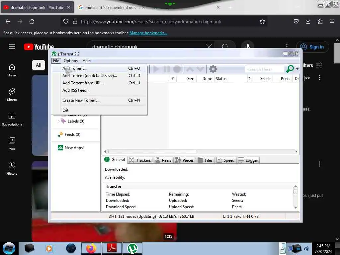Switch to the Pieces tab
The height and width of the screenshot is (255, 340).
pos(184,160)
